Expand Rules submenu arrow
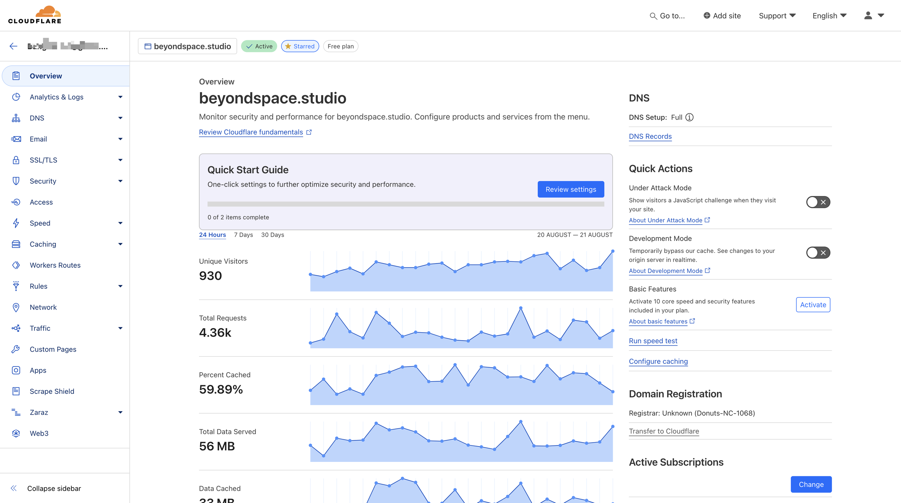This screenshot has height=503, width=901. (x=120, y=286)
